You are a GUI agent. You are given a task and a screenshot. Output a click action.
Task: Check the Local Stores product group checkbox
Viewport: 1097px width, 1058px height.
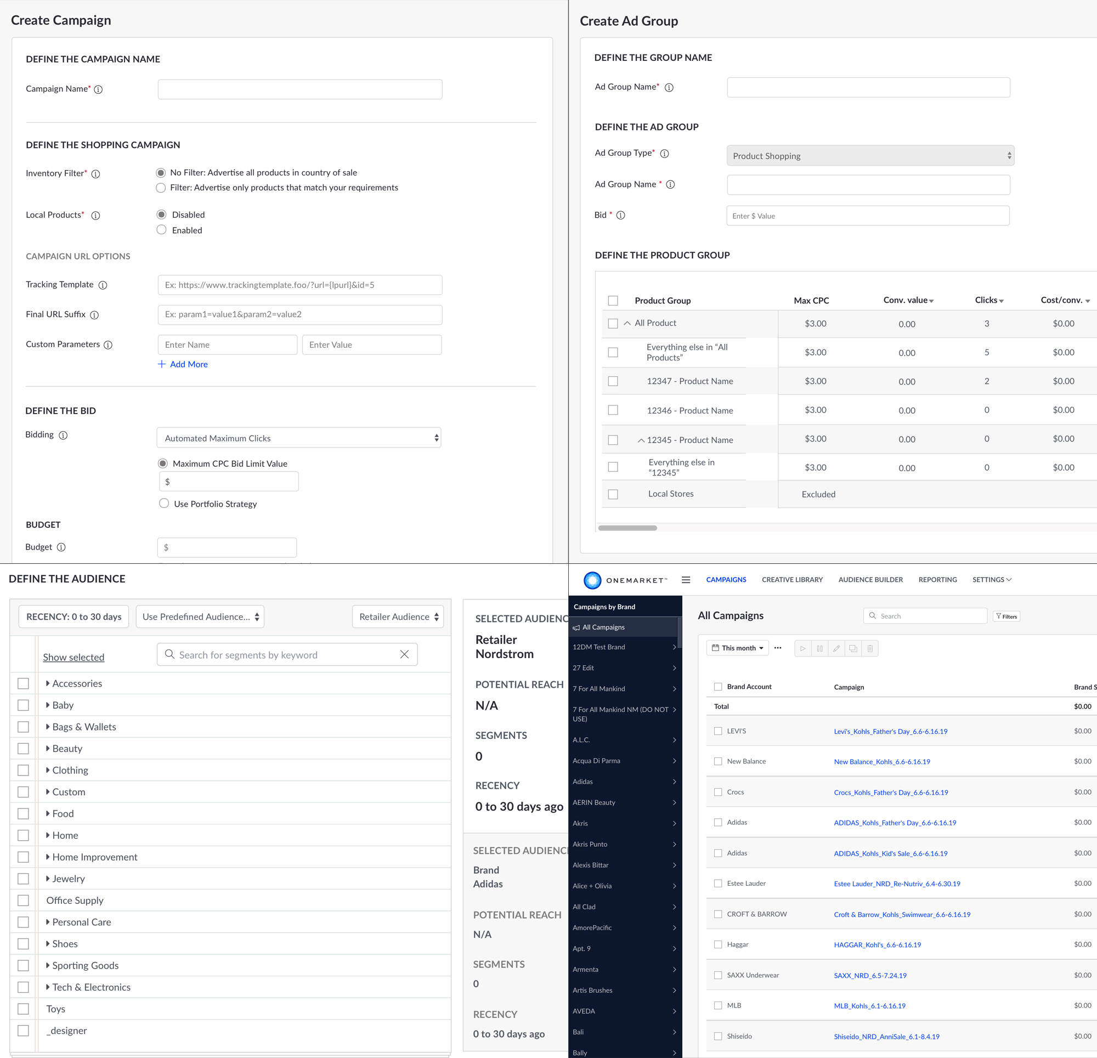coord(613,494)
